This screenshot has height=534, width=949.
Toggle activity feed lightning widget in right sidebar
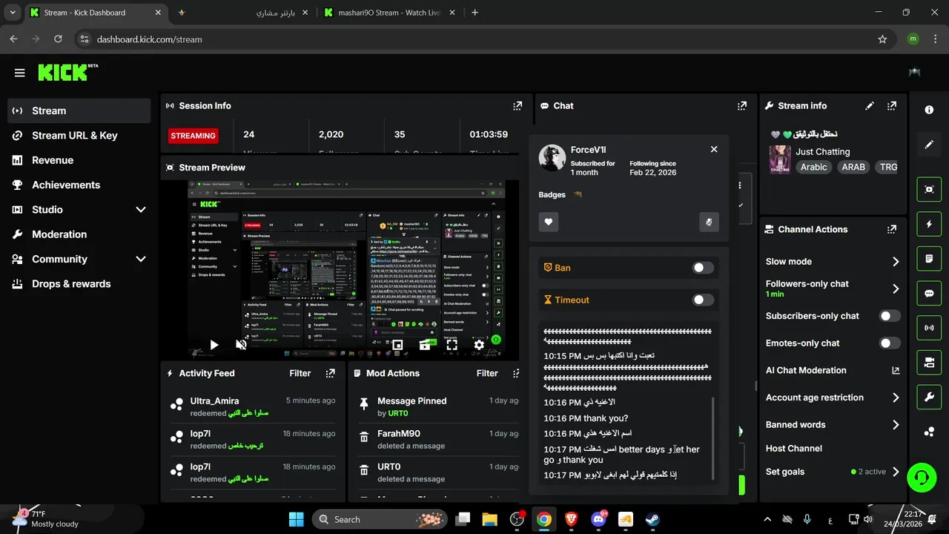(929, 224)
